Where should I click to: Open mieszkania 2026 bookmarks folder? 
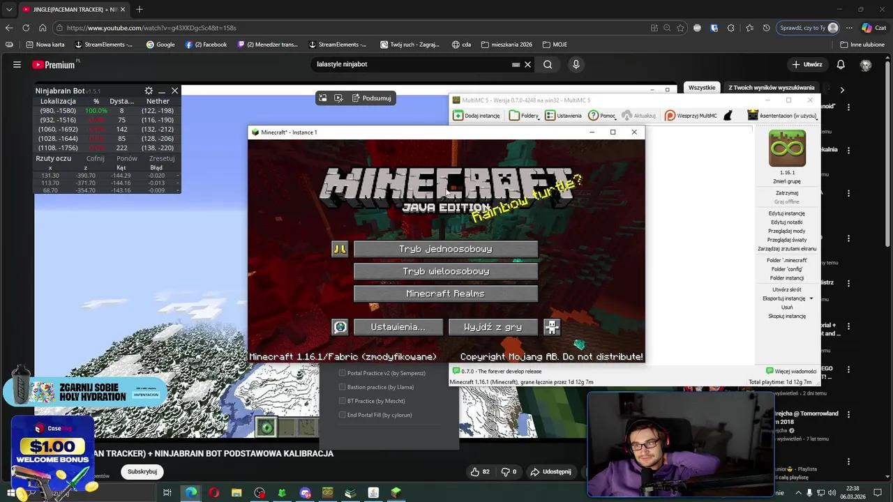pyautogui.click(x=506, y=45)
